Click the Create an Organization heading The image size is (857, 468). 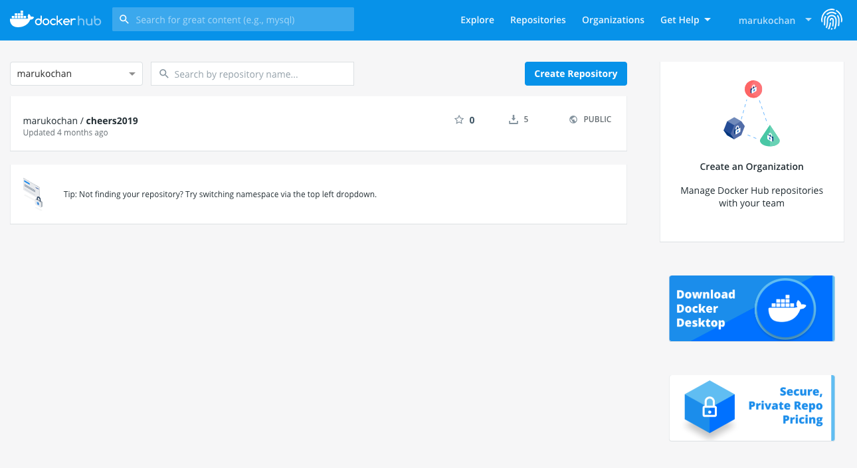pyautogui.click(x=751, y=167)
